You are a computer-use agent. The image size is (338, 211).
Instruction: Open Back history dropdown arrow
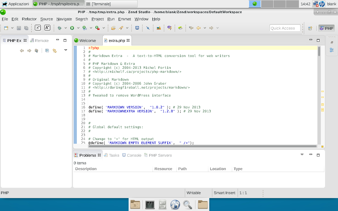coord(205,28)
